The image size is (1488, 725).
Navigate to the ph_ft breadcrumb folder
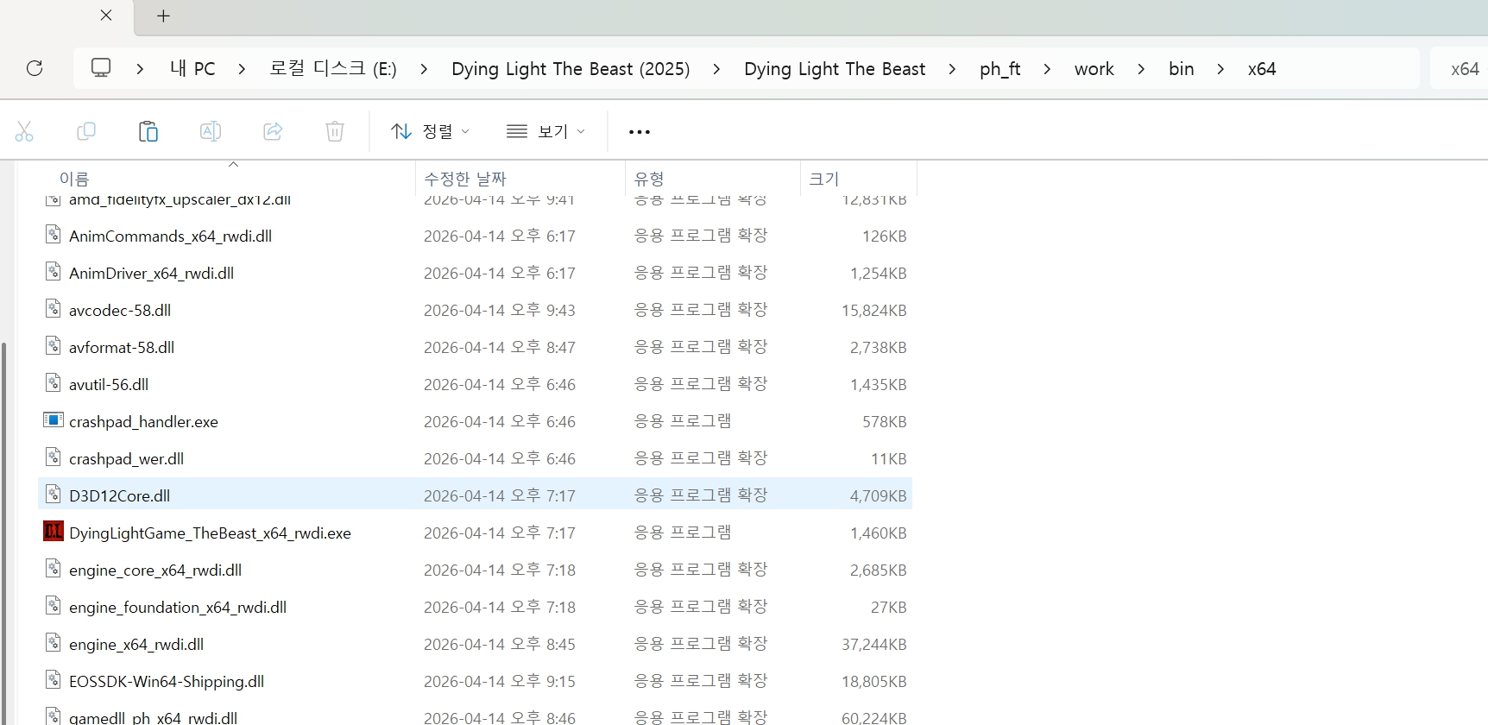click(999, 69)
